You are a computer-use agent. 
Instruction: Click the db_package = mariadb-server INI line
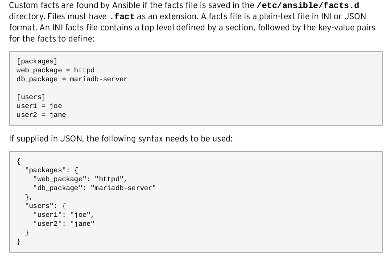[x=72, y=79]
